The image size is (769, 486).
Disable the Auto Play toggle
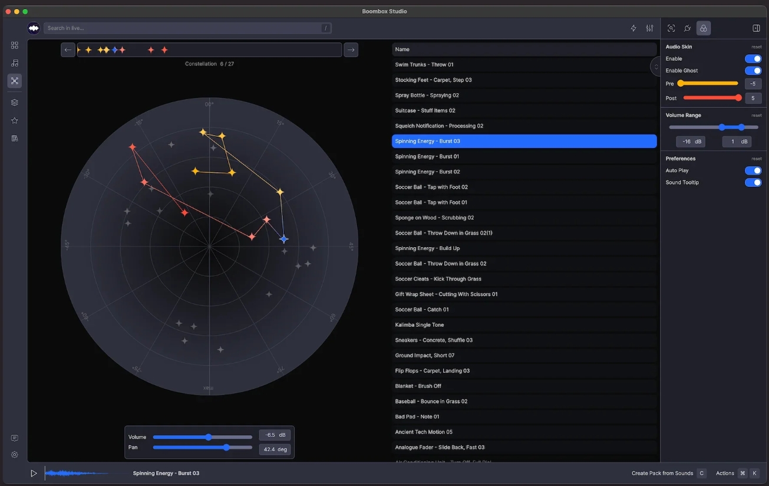[x=753, y=170]
